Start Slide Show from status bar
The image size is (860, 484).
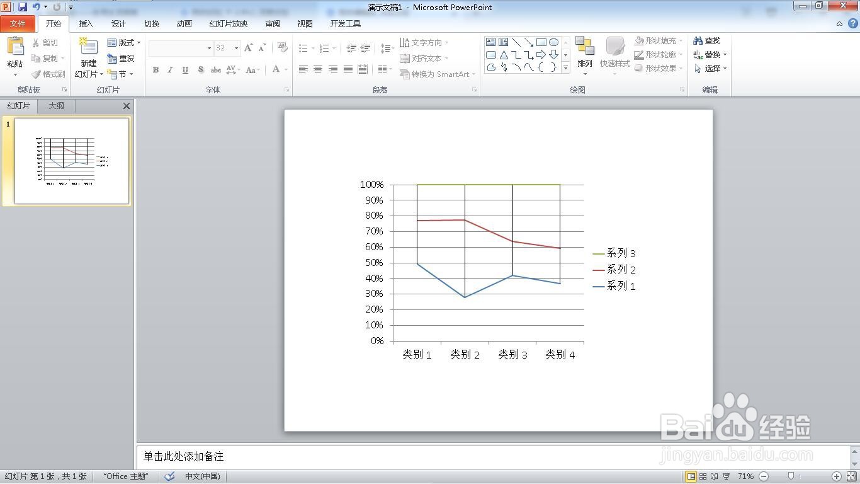point(727,476)
